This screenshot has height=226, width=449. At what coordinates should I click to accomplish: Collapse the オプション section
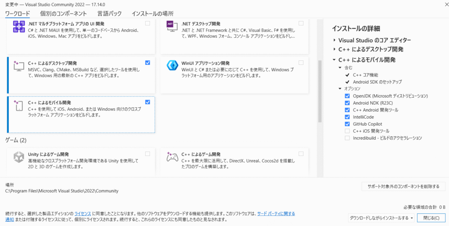[340, 88]
